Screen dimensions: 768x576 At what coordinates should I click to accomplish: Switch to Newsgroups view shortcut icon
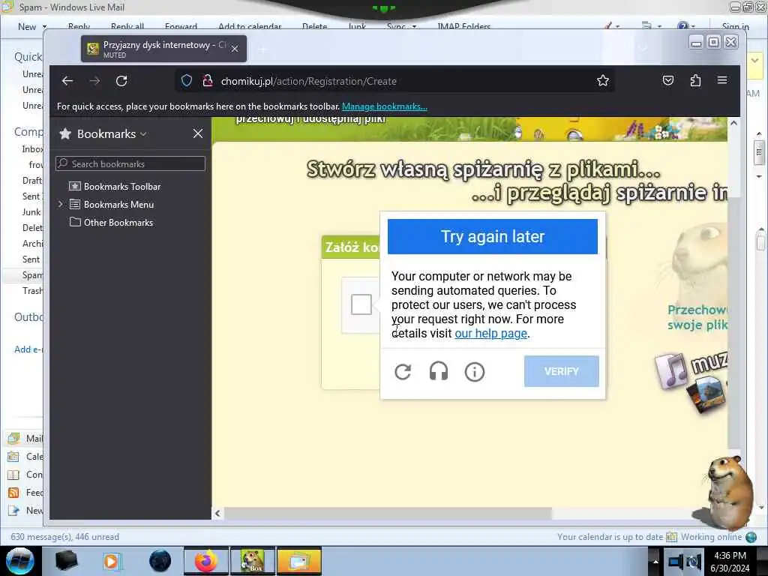point(13,510)
